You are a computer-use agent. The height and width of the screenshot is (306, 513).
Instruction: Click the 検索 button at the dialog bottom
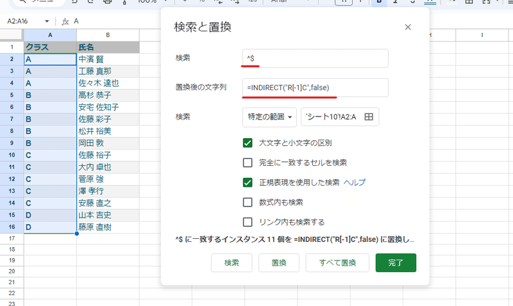coord(231,262)
